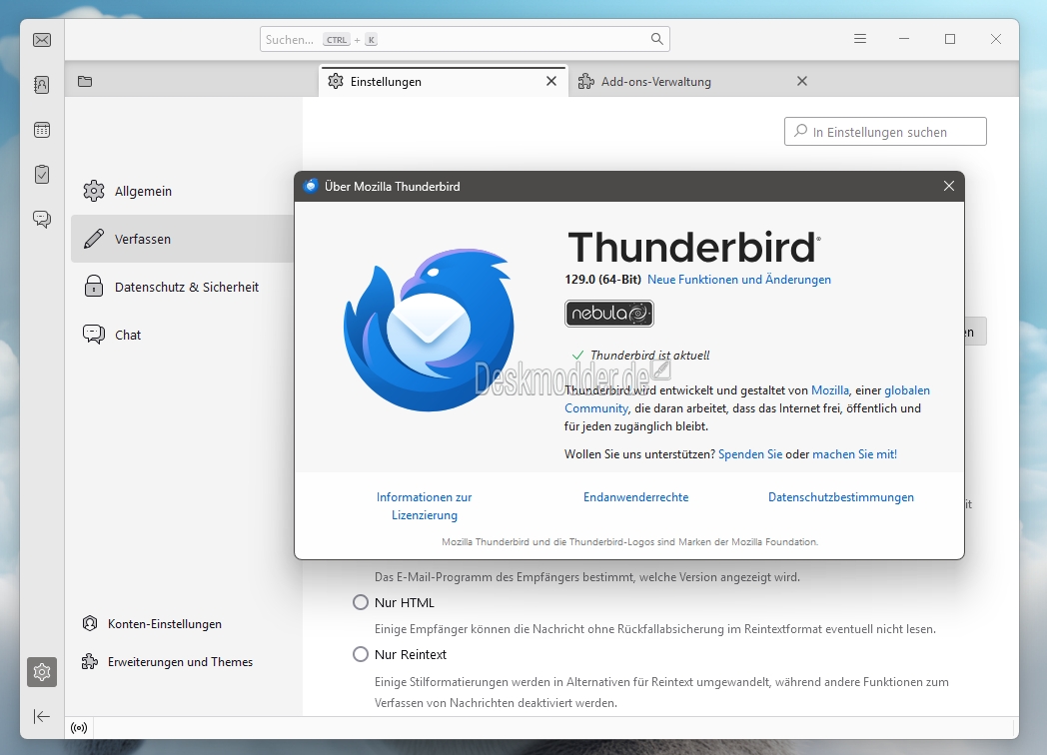
Task: Open Neue Funktionen und Änderungen link
Action: pyautogui.click(x=739, y=280)
